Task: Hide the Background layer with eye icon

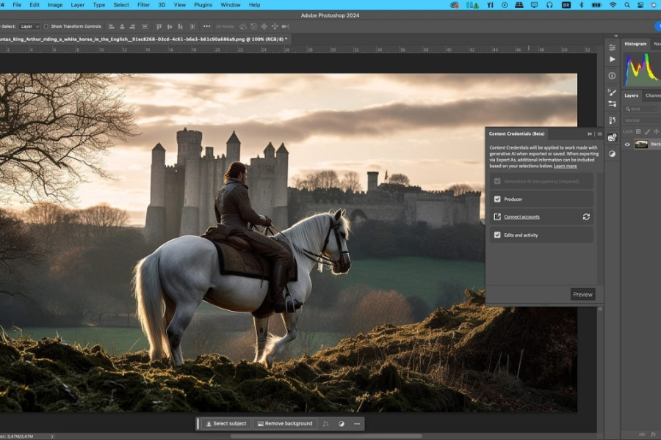Action: tap(627, 144)
